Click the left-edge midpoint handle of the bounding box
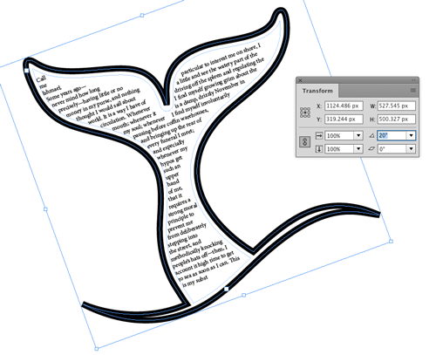 click(45, 209)
